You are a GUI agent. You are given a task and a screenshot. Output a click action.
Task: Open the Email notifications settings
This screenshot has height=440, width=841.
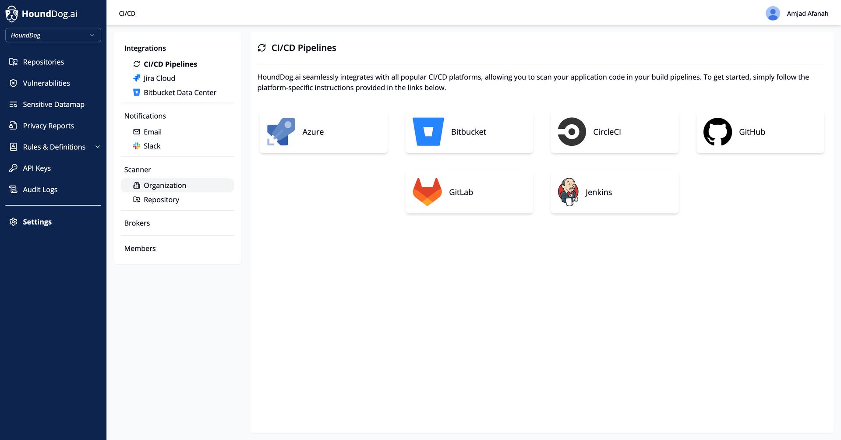click(152, 131)
